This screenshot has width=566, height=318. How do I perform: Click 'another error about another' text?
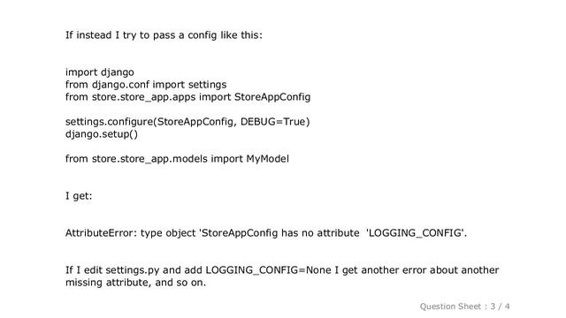430,270
